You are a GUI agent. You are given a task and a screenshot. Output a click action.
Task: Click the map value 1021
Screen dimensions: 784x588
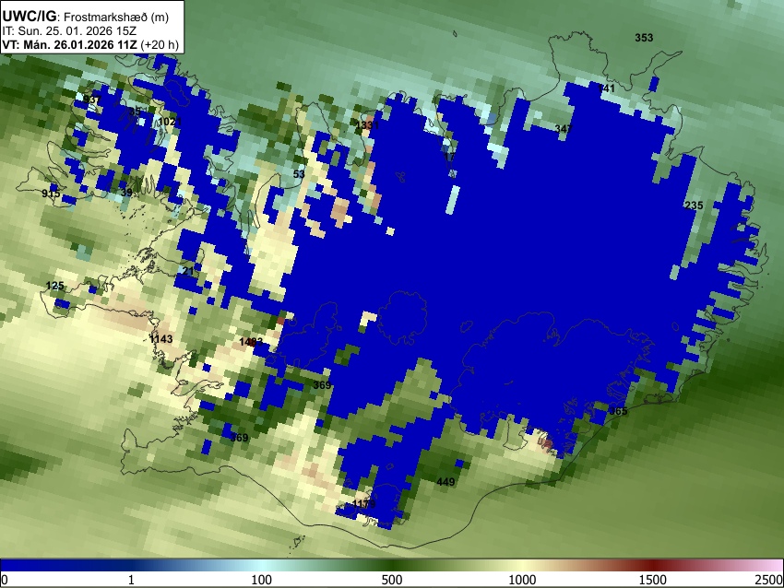tap(170, 122)
